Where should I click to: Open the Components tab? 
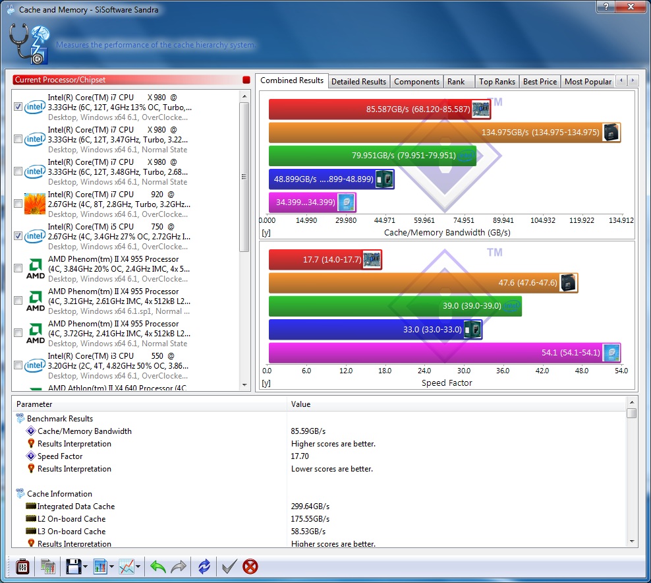click(x=417, y=81)
